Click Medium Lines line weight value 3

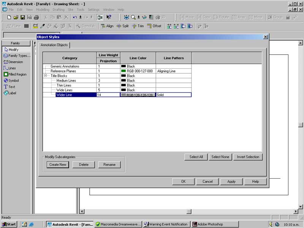click(x=108, y=81)
